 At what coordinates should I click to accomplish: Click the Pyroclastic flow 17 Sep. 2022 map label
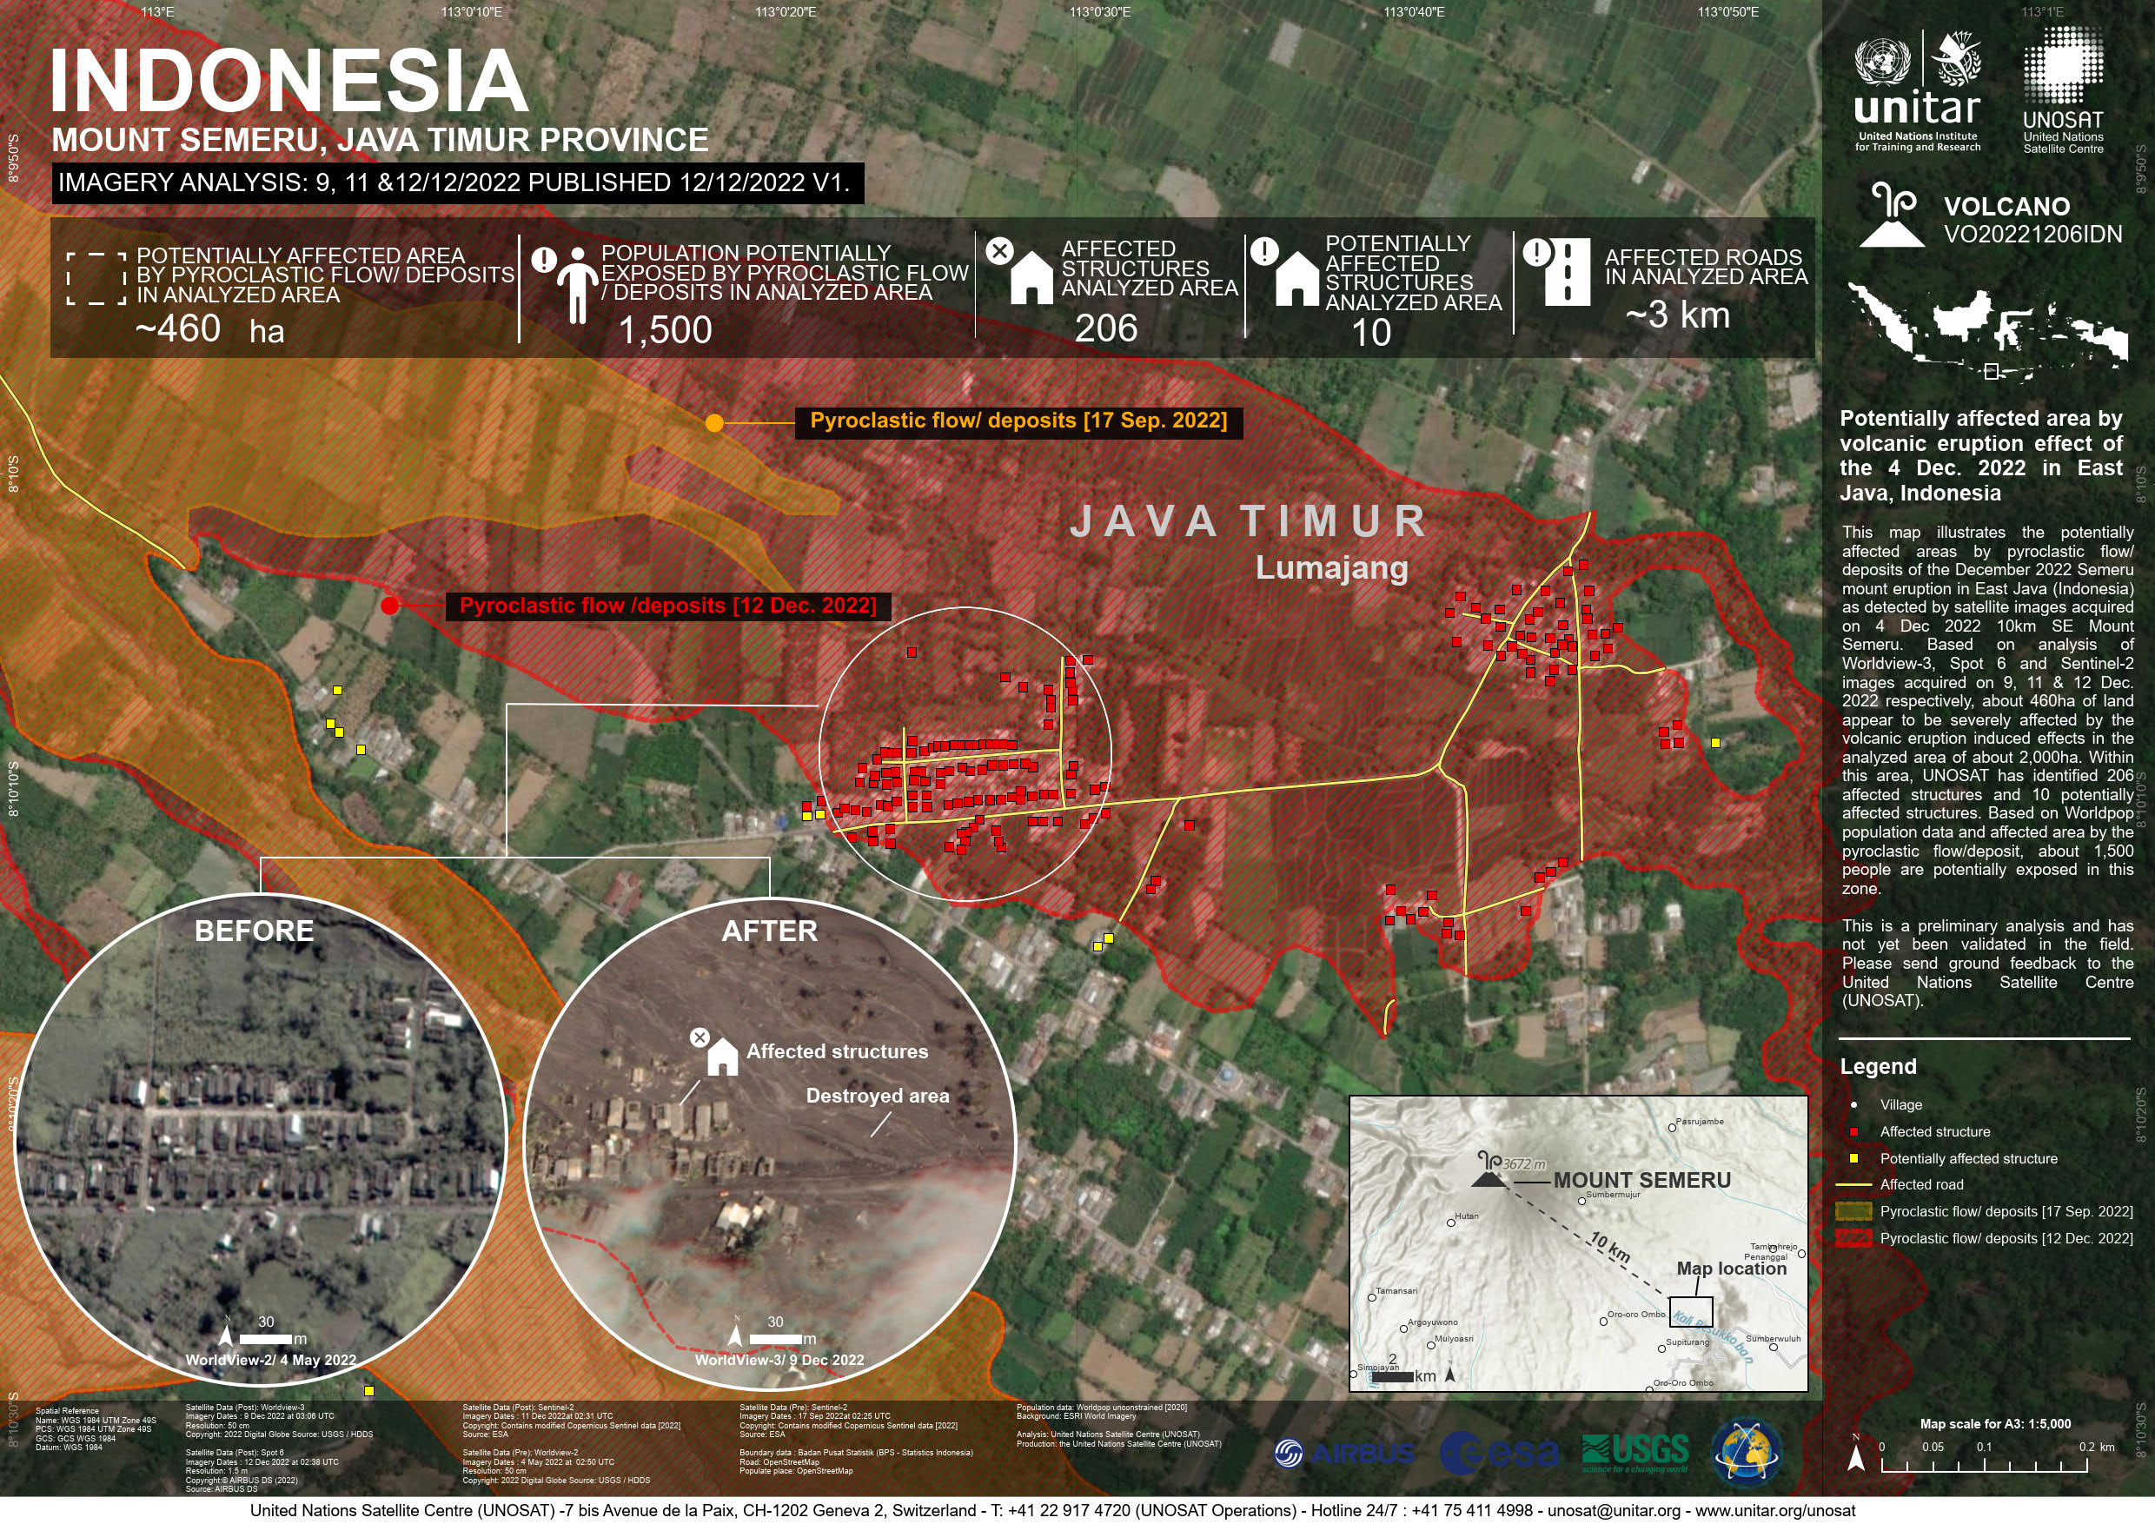tap(1018, 421)
